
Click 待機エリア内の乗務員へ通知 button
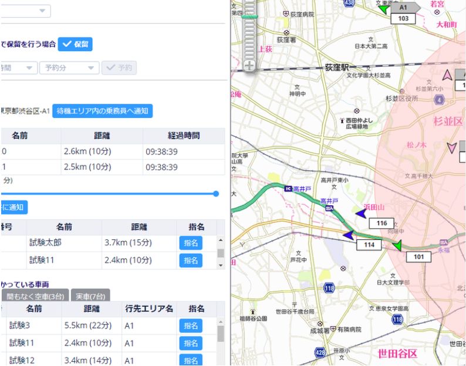click(x=102, y=110)
